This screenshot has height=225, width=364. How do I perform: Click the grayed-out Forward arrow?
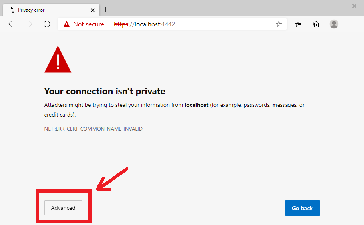[x=29, y=24]
